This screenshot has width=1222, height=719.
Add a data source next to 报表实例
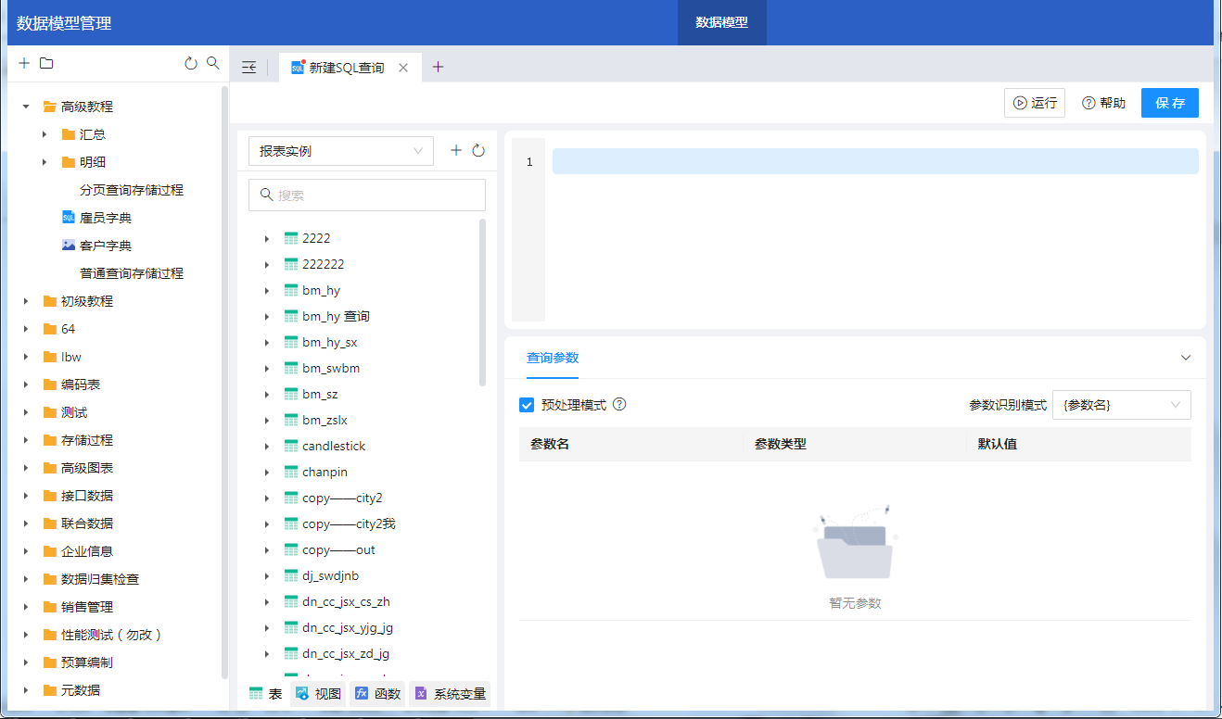pyautogui.click(x=456, y=151)
